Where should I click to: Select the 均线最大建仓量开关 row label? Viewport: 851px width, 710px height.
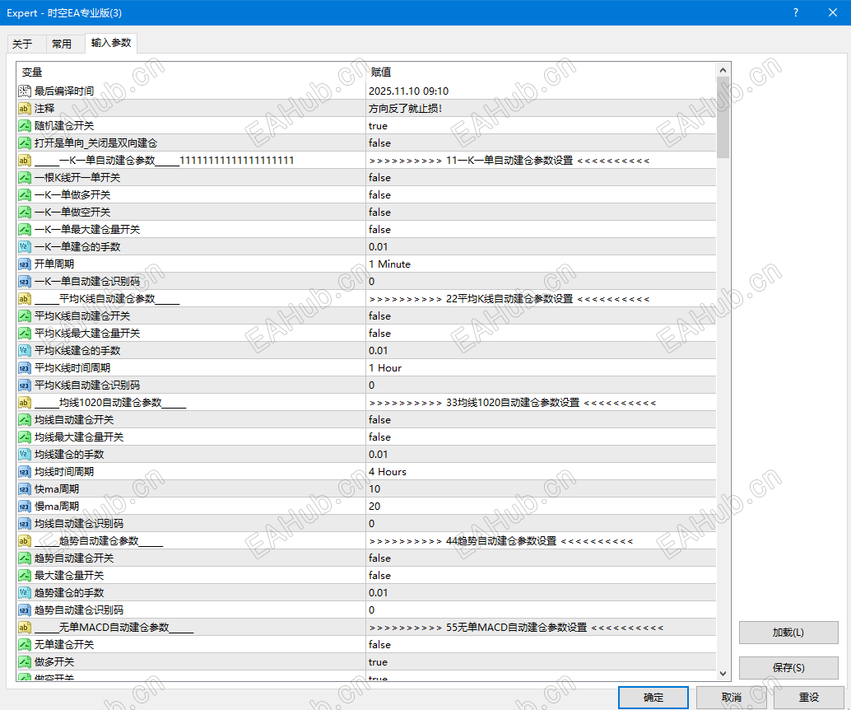click(79, 437)
